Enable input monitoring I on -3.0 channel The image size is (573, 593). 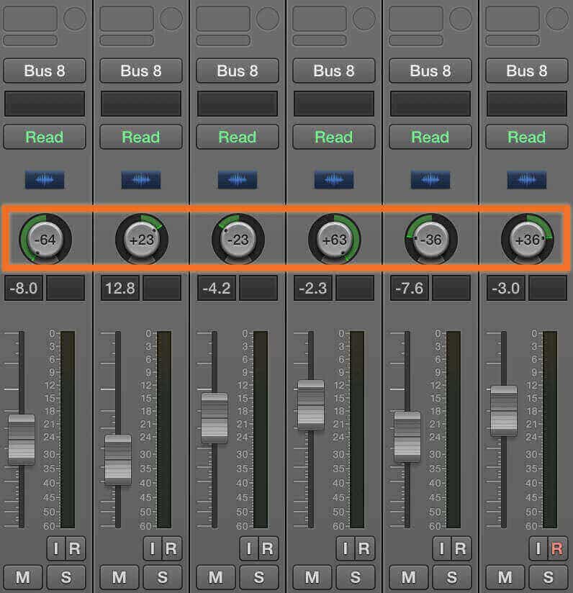(x=538, y=548)
